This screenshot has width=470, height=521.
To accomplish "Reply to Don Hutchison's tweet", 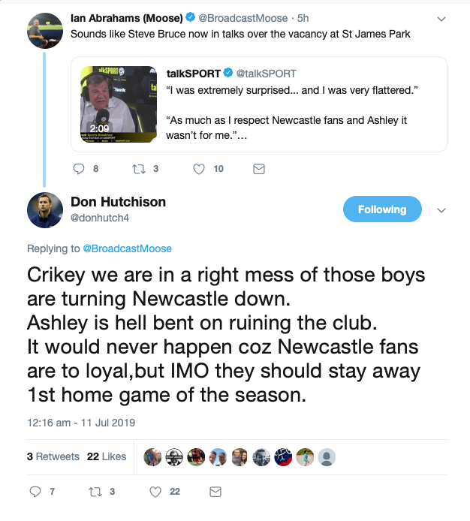I will click(35, 492).
